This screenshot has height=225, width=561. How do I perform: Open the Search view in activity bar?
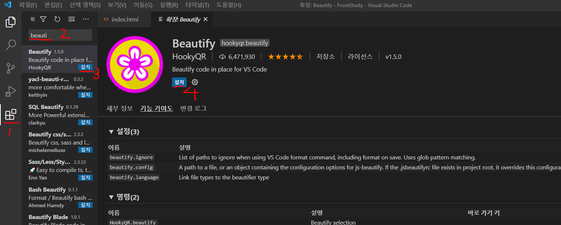click(x=11, y=45)
